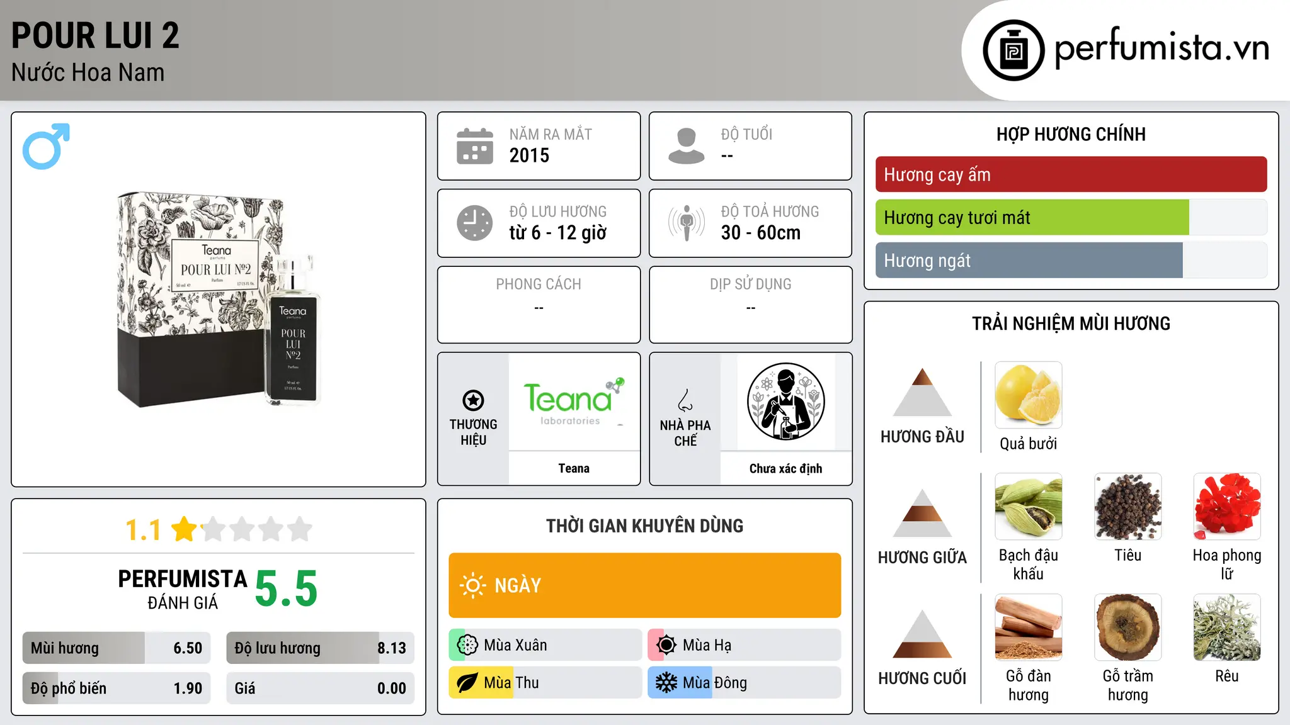The image size is (1290, 725).
Task: Click the perfumer illustration above Chưa xác định
Action: [785, 402]
